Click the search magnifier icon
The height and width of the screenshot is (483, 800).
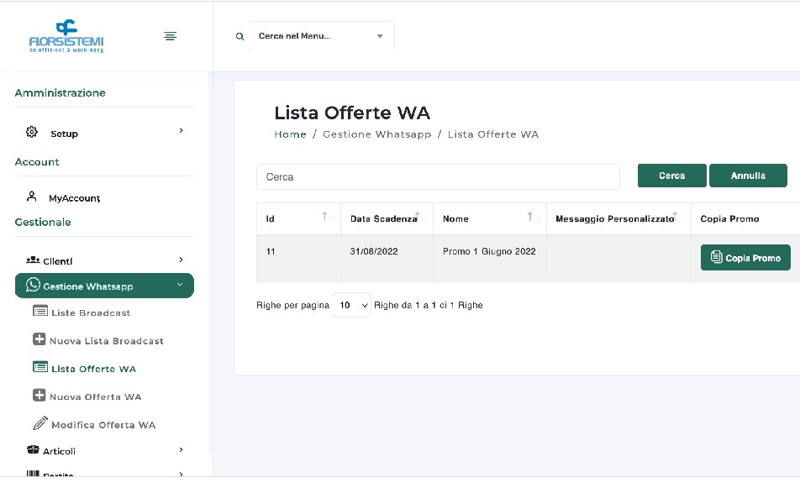[x=240, y=37]
